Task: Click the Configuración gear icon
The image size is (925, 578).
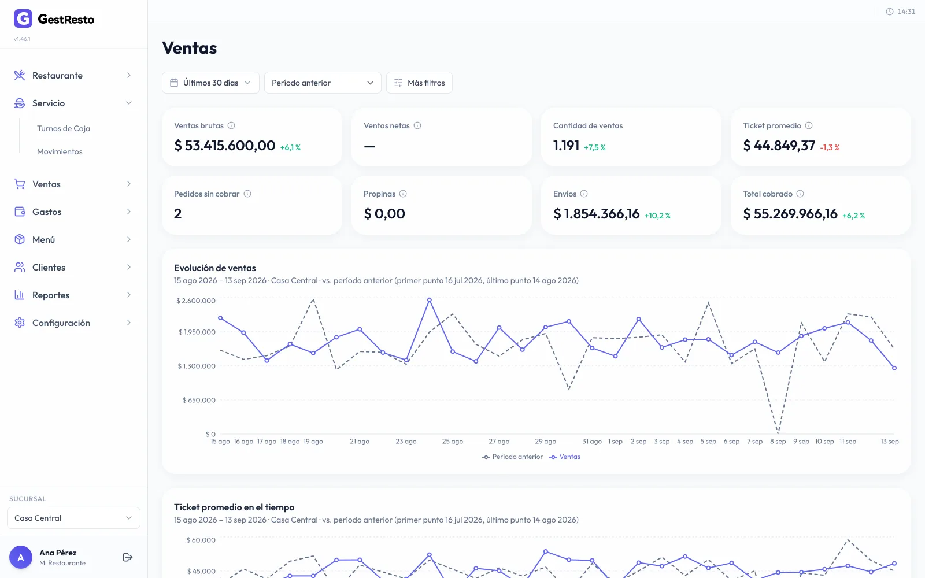Action: click(20, 323)
